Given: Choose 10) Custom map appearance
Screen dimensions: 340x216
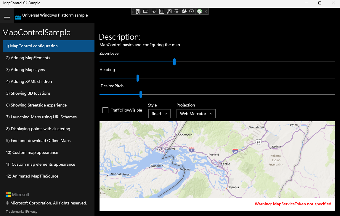Looking at the screenshot, I should [x=49, y=152].
